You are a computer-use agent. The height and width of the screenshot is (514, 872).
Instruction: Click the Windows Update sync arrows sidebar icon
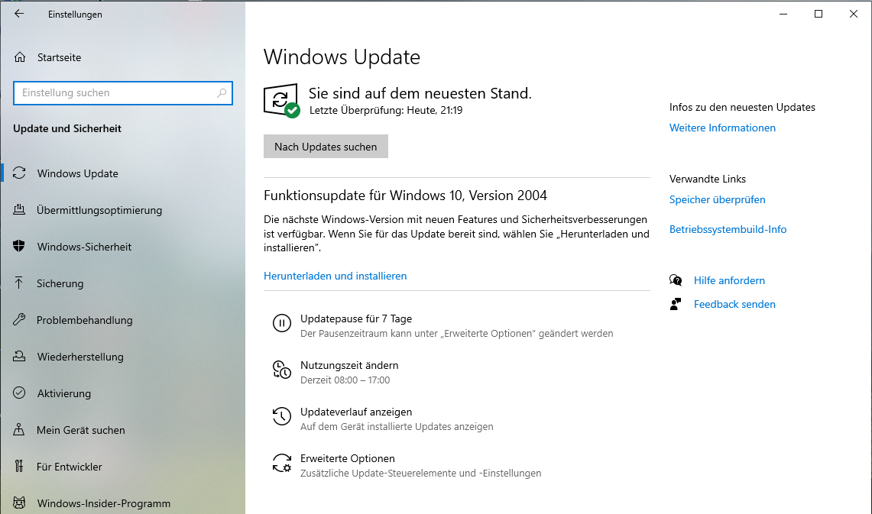(x=19, y=173)
